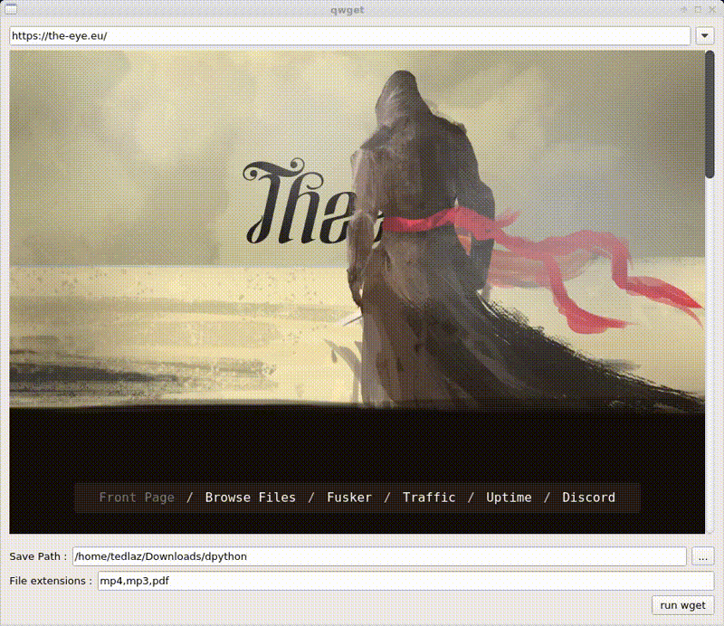Viewport: 724px width, 626px height.
Task: Open the Front Page navigation link
Action: [137, 498]
